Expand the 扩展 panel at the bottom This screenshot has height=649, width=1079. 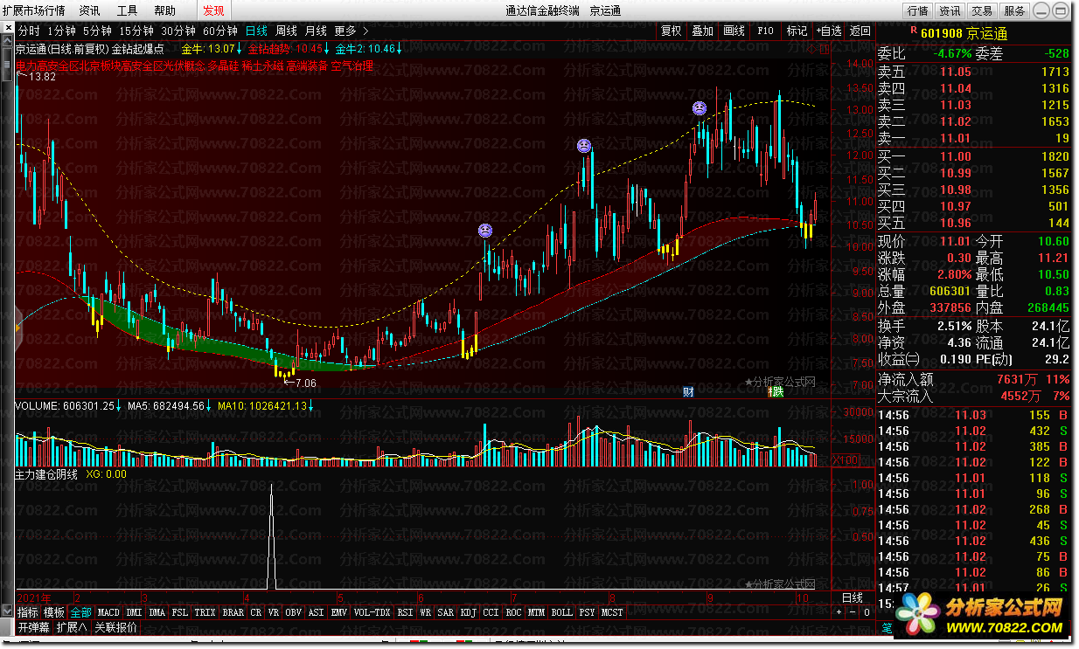(x=71, y=627)
